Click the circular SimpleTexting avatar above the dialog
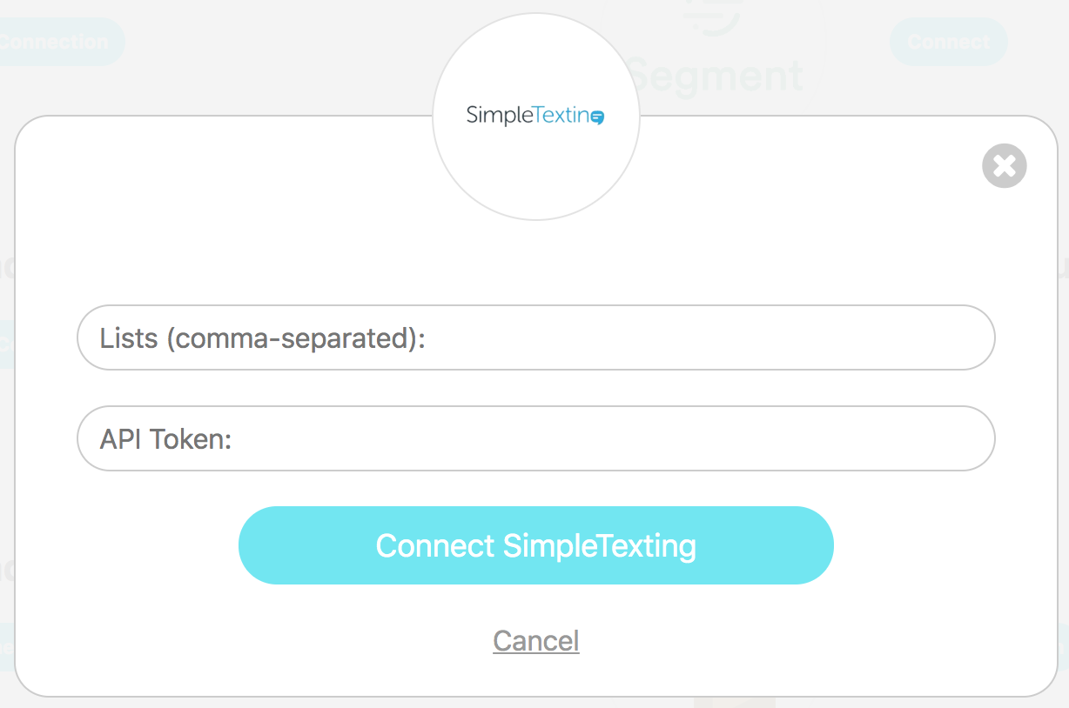The image size is (1069, 708). pyautogui.click(x=534, y=115)
